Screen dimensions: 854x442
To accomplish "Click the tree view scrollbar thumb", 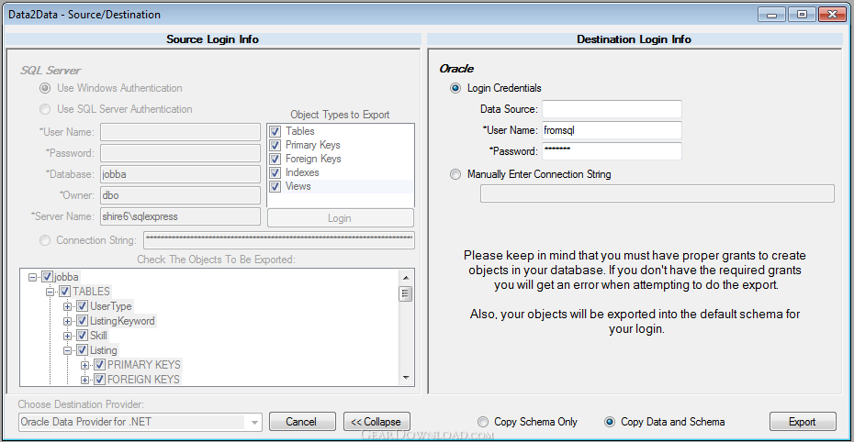I will [406, 293].
